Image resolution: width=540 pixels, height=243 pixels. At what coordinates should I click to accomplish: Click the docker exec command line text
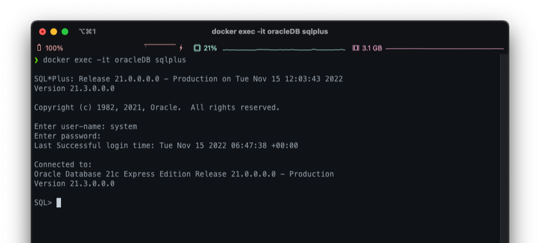coord(114,60)
